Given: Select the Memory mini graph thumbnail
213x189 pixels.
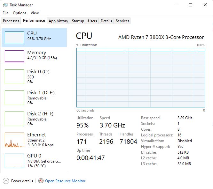Looking at the screenshot, I should pyautogui.click(x=14, y=57).
